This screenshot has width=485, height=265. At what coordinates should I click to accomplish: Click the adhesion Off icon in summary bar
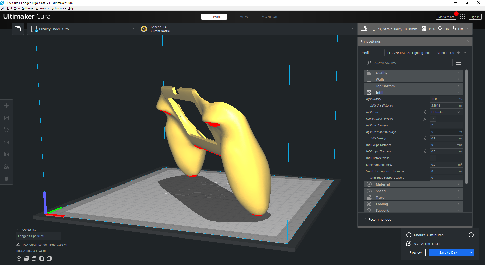coord(454,29)
